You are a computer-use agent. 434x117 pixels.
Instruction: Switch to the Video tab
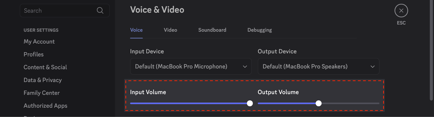(170, 30)
